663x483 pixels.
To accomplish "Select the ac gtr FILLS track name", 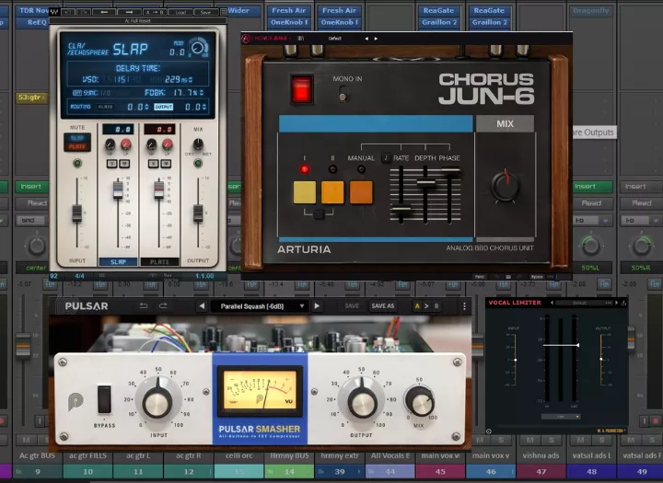I will [87, 455].
